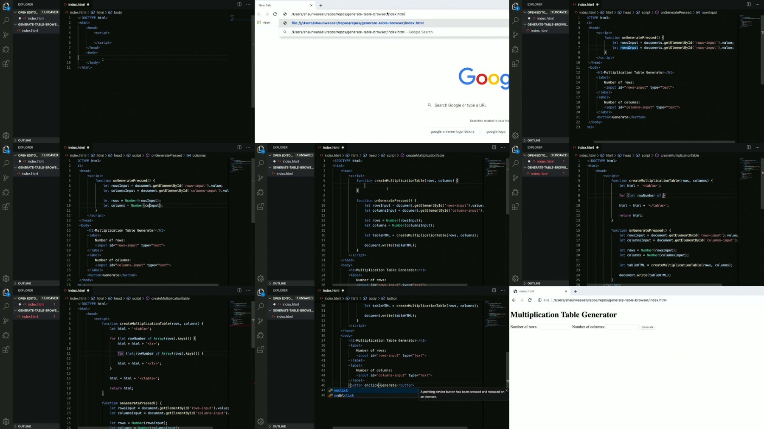Expand OUTLINE in VS Code window with button breadcrumb
Screen dimensions: 764x429
click(x=291, y=426)
